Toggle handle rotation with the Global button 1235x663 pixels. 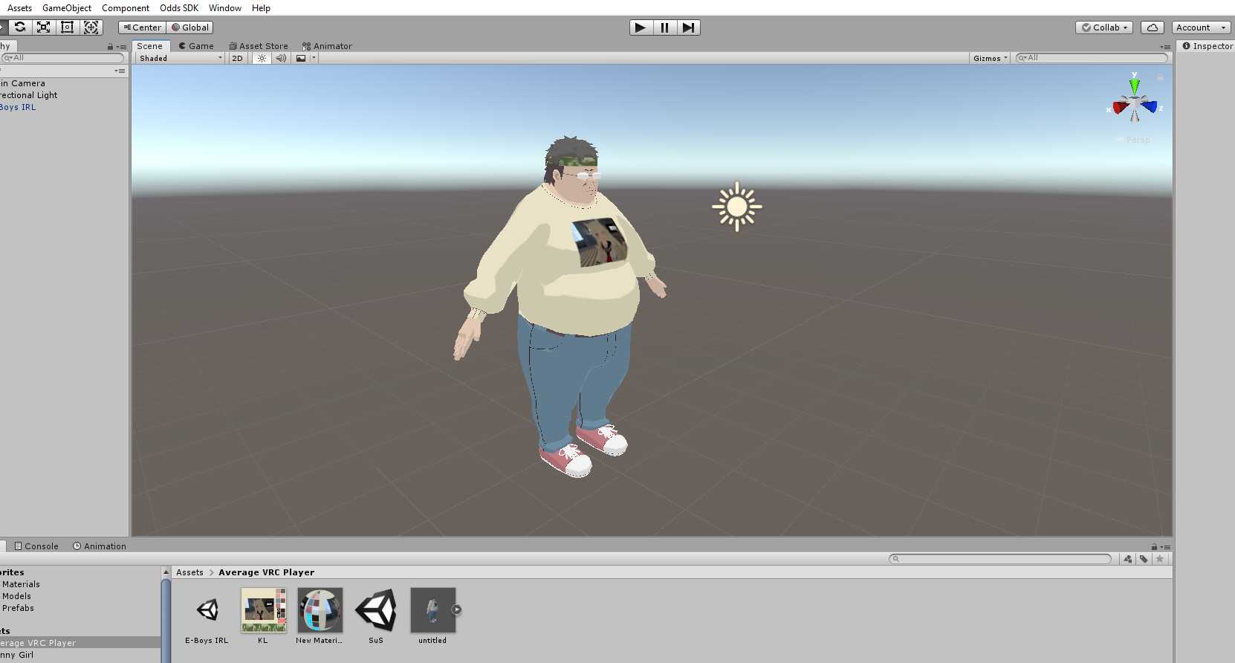pyautogui.click(x=190, y=28)
